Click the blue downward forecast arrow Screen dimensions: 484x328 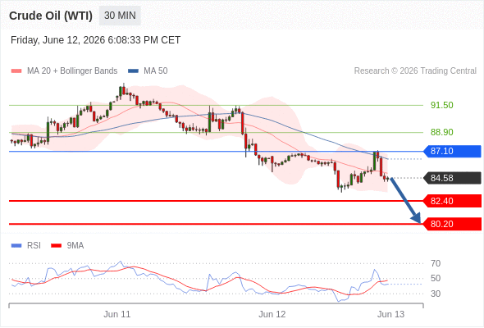pyautogui.click(x=405, y=200)
